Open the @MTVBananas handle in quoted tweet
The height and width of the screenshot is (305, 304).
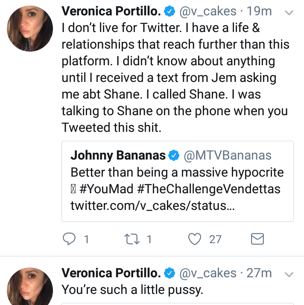pyautogui.click(x=228, y=155)
